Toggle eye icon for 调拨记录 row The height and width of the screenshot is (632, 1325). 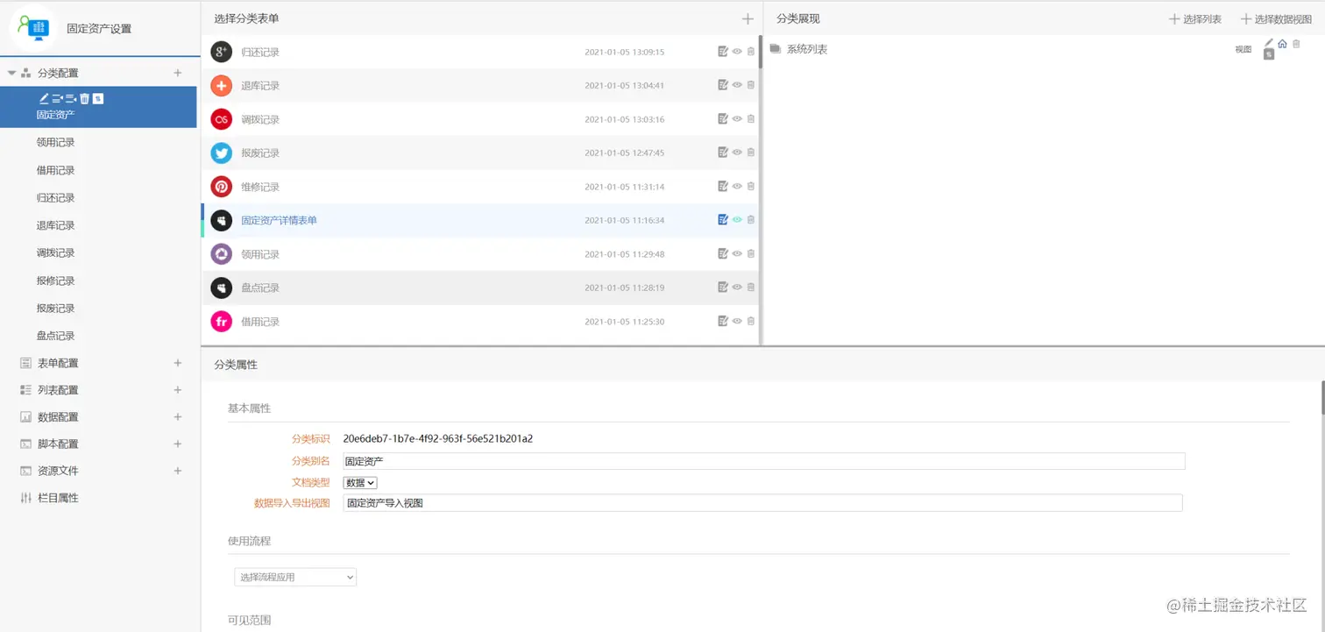pos(737,119)
